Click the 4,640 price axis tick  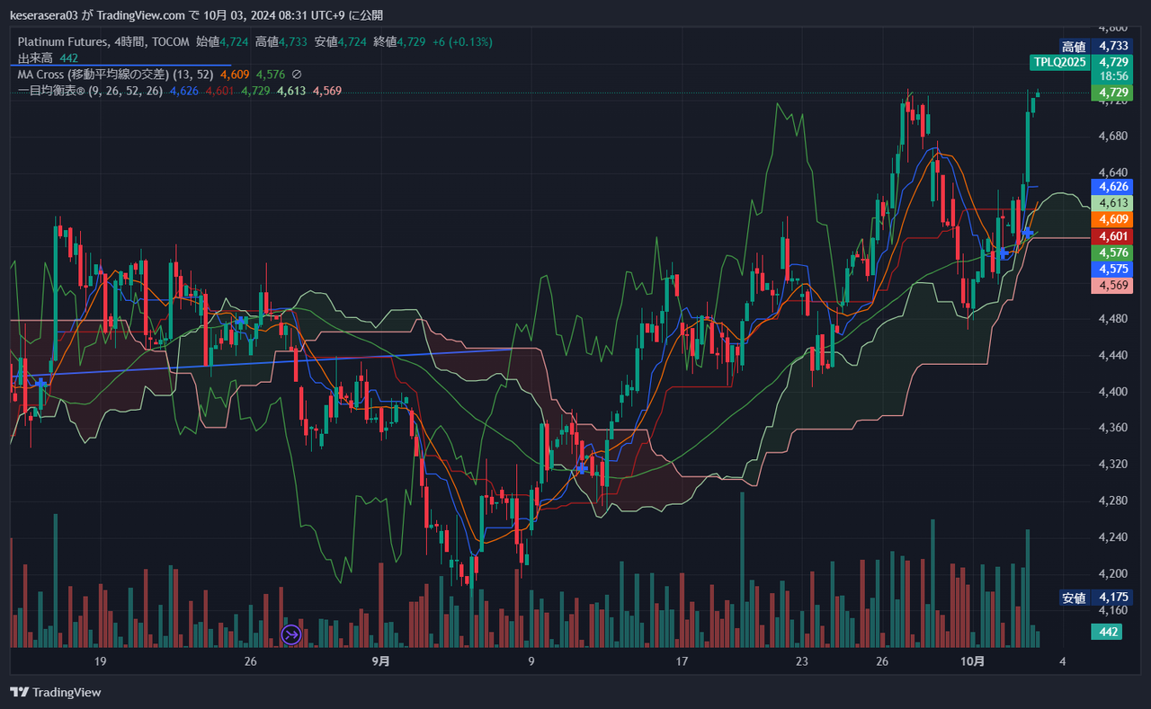point(1113,173)
